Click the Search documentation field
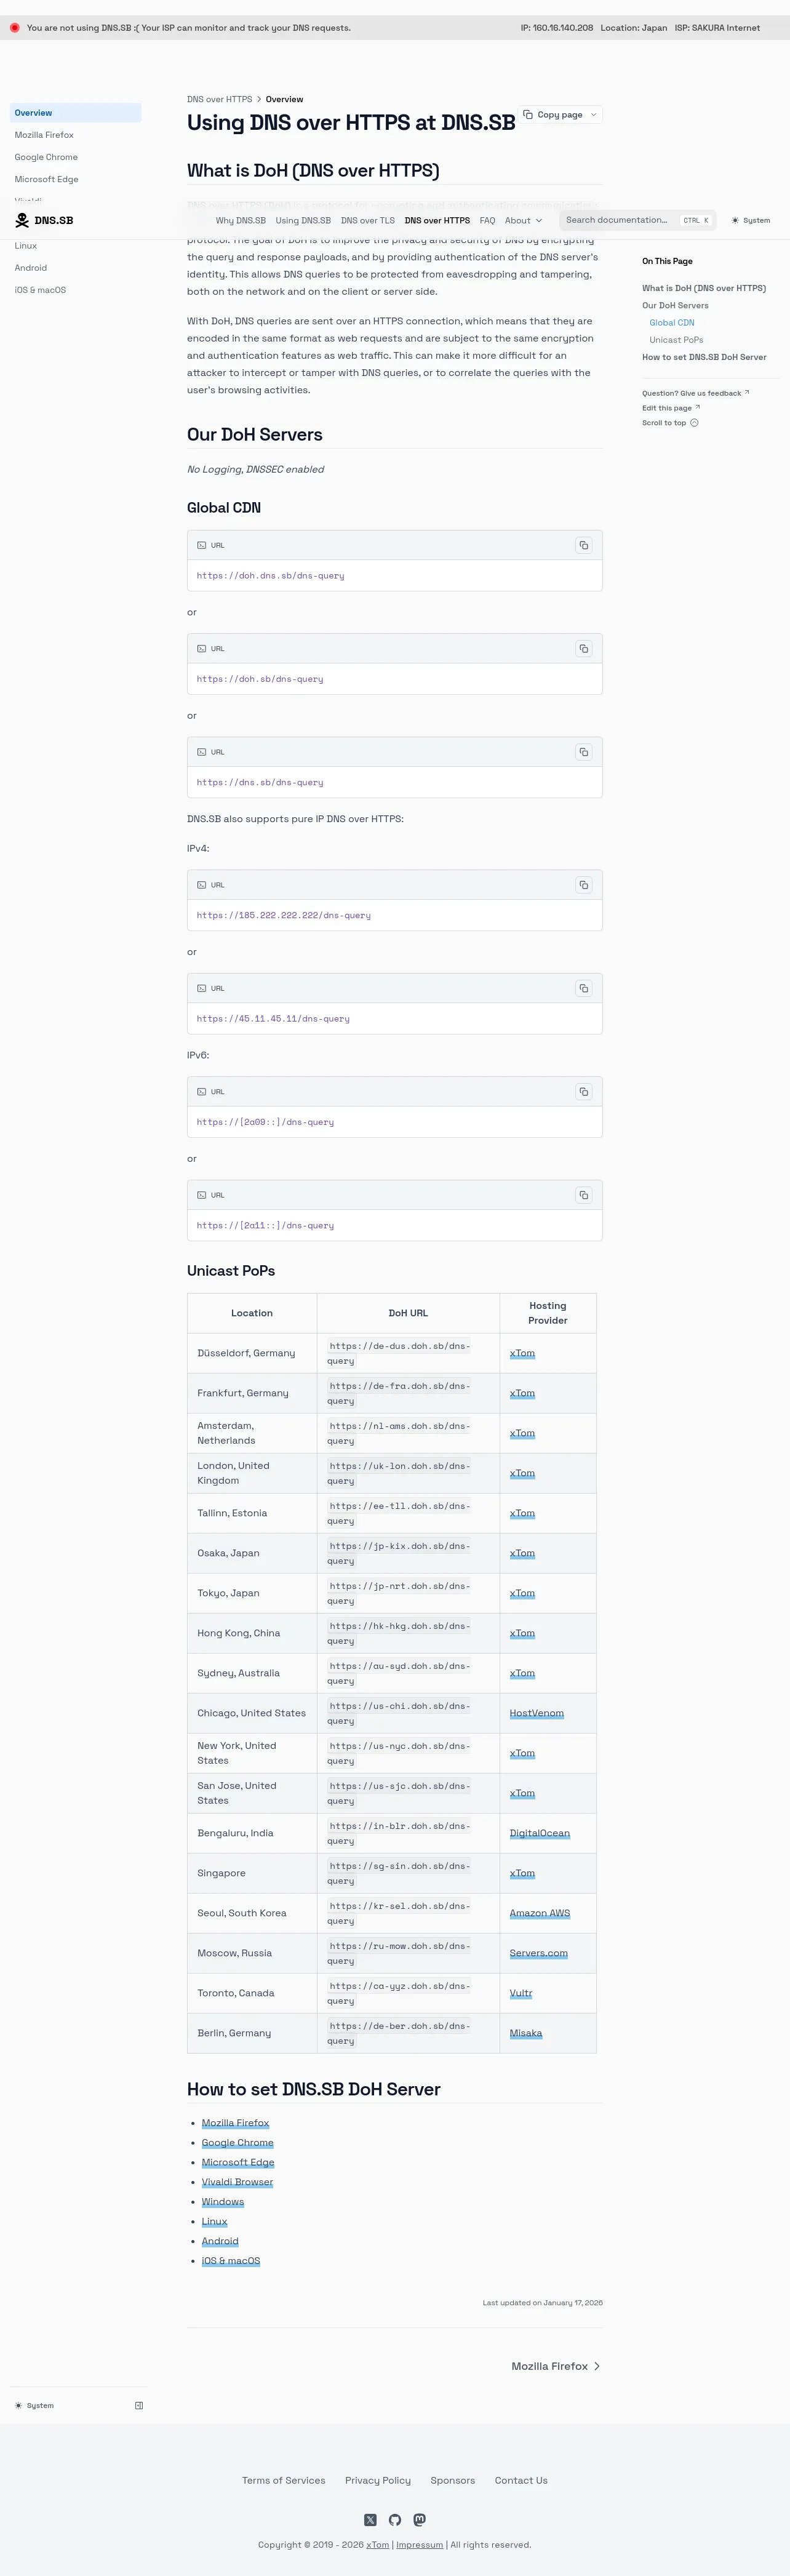The width and height of the screenshot is (790, 2576). coord(637,220)
